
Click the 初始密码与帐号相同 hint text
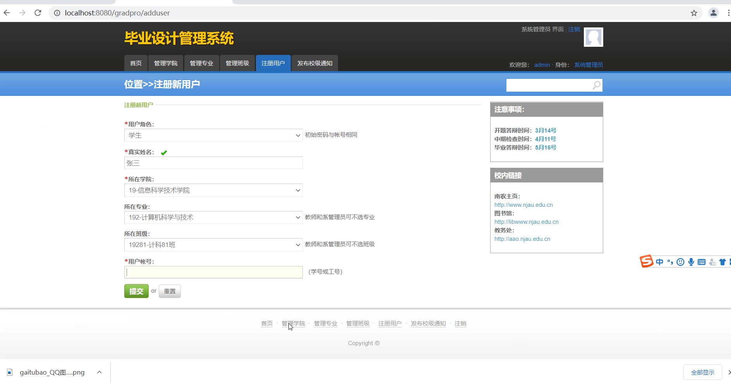coord(331,135)
